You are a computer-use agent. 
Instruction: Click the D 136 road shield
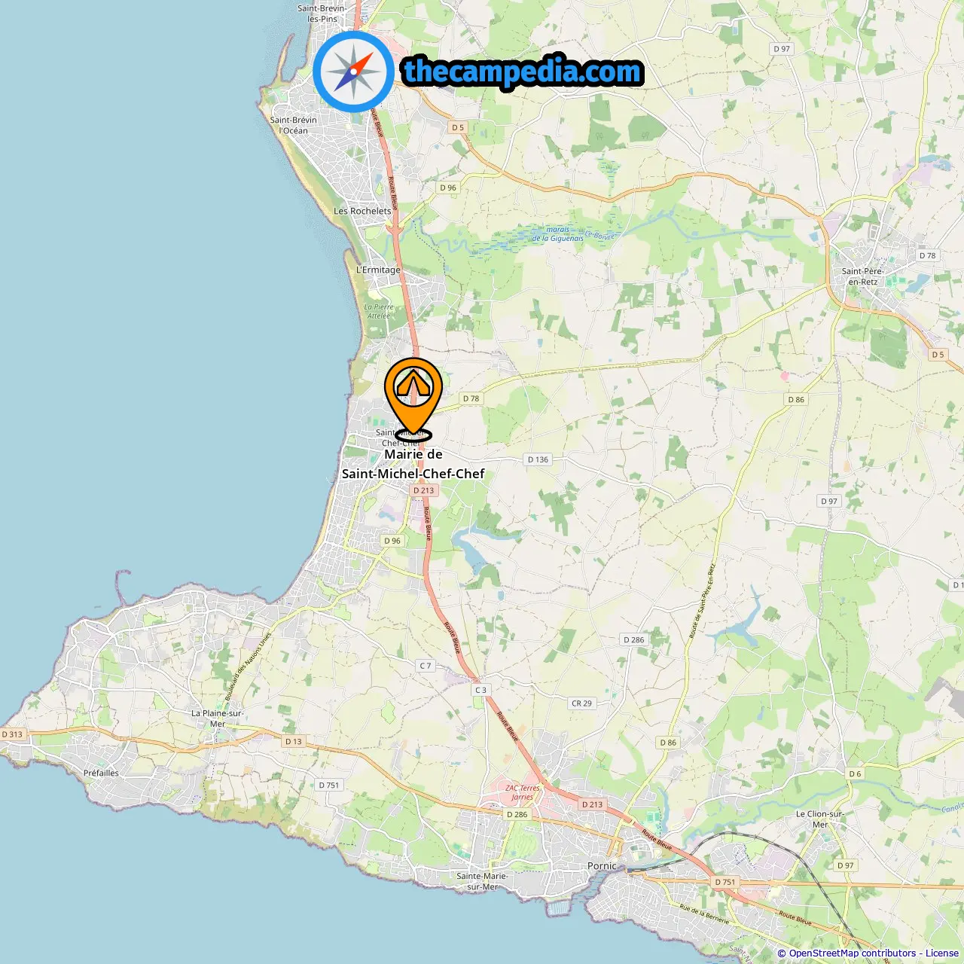tap(538, 459)
